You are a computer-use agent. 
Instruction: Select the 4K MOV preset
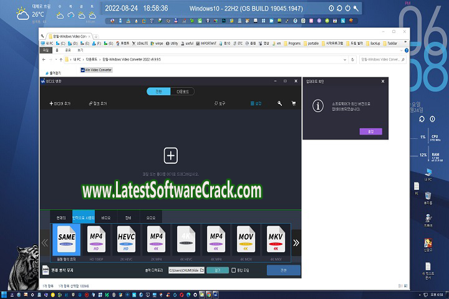click(246, 240)
